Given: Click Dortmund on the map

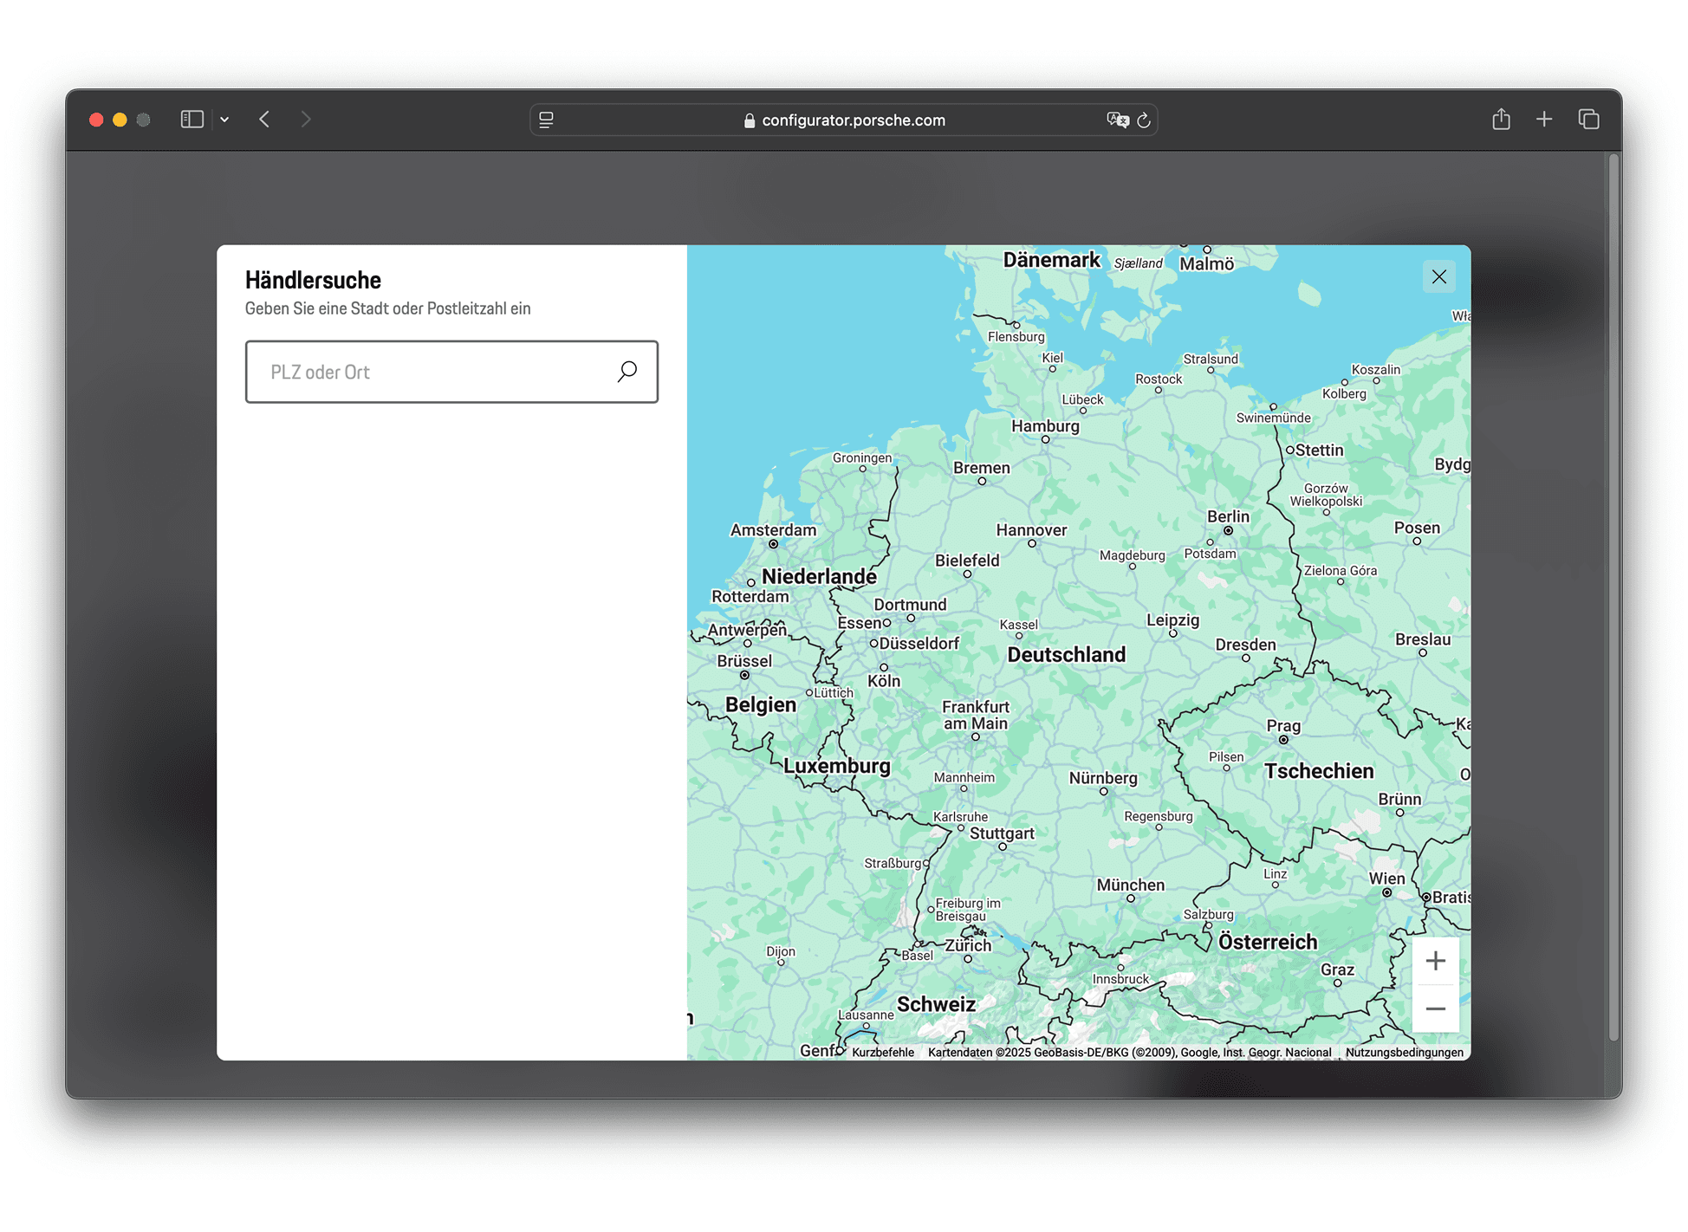Looking at the screenshot, I should click(x=911, y=605).
